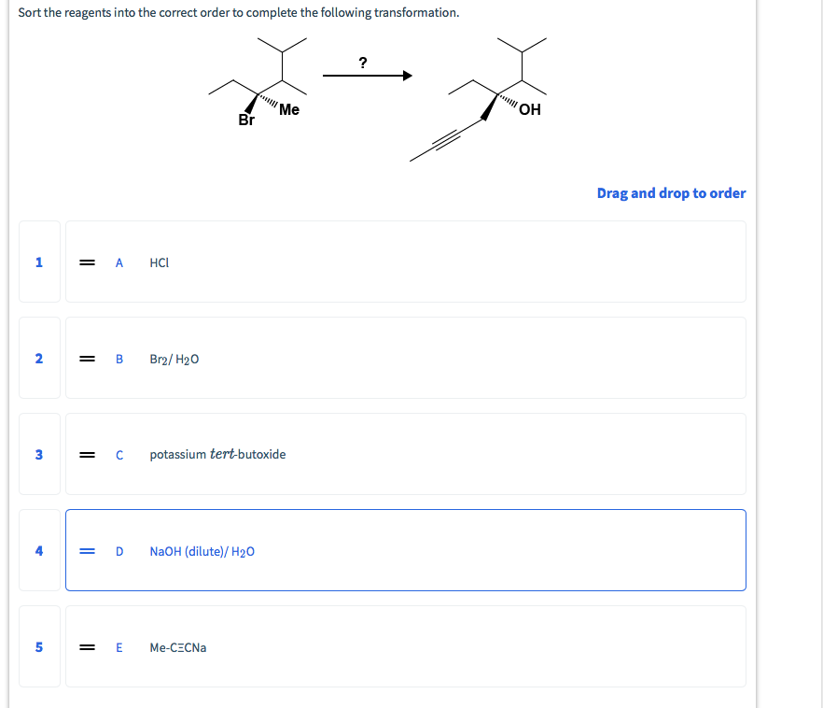Grab the drag handle next to NaOH (dilute)/H2O
Image resolution: width=823 pixels, height=708 pixels.
pos(88,551)
